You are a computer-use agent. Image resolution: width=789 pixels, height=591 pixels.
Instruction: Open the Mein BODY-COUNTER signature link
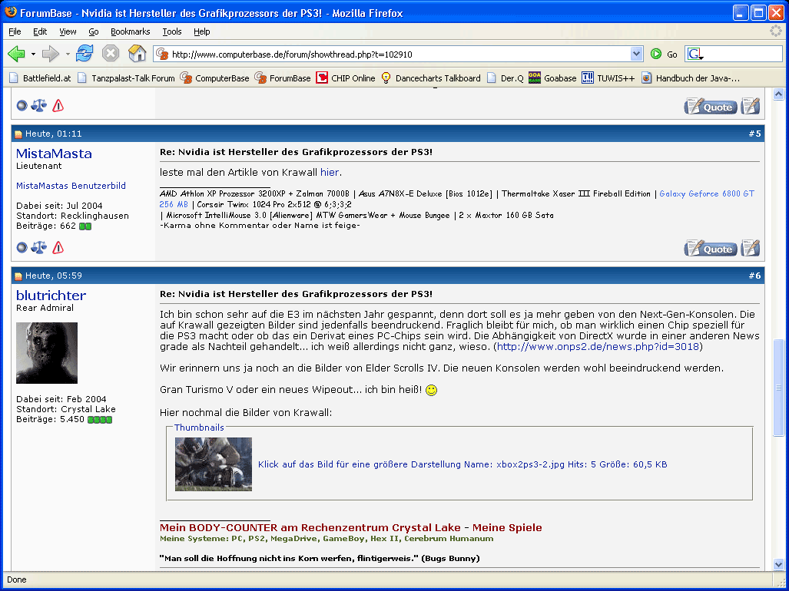coord(310,528)
